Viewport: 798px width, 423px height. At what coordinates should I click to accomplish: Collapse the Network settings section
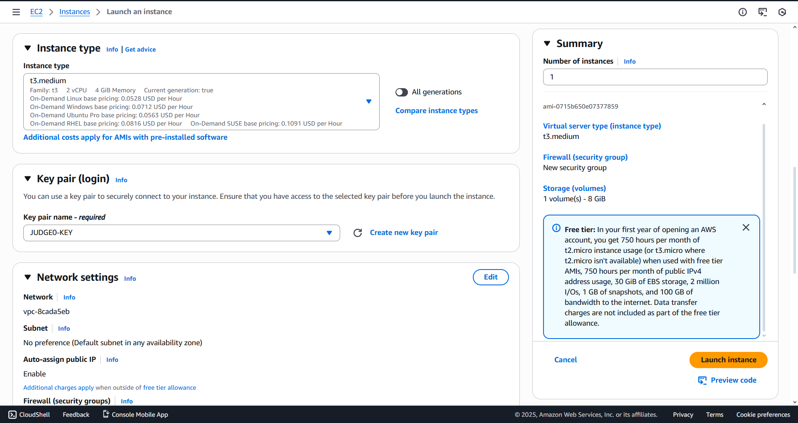[28, 277]
